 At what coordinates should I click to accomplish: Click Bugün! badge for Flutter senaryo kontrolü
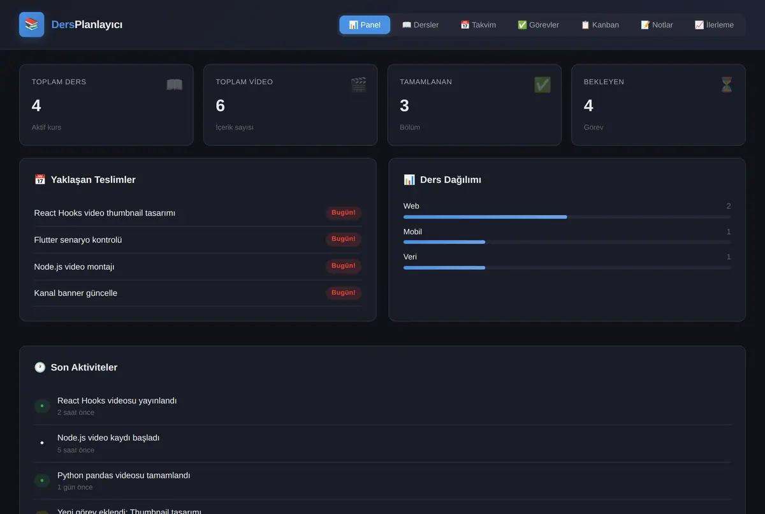click(344, 239)
